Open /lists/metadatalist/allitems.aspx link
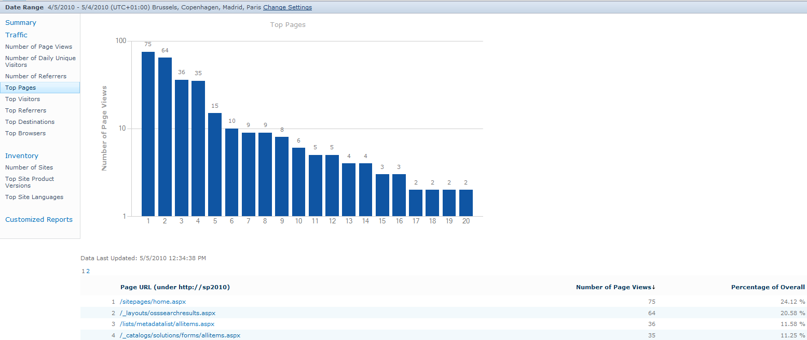 tap(167, 324)
